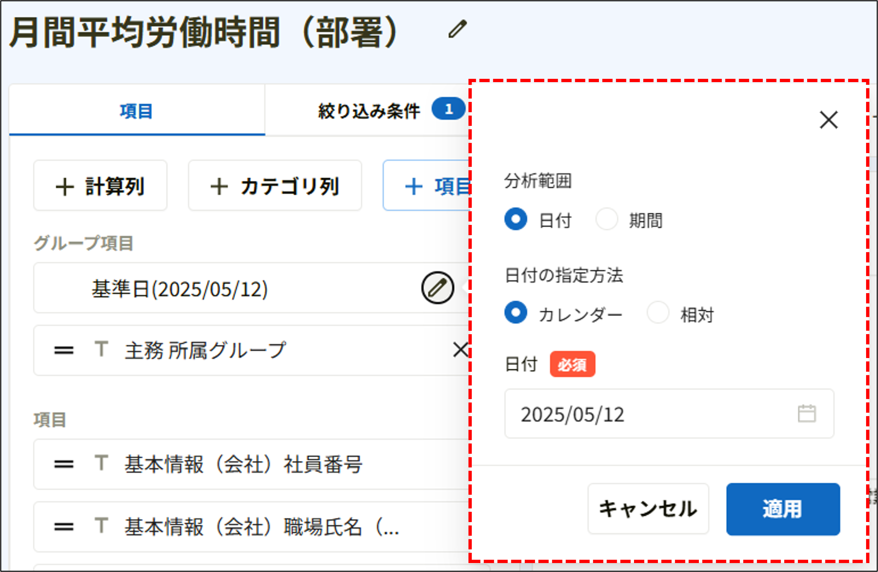Switch to the 項目 tab

click(x=136, y=111)
